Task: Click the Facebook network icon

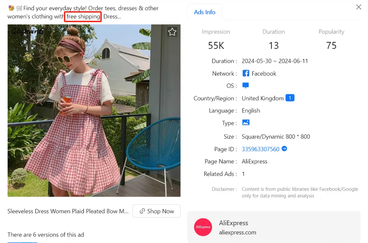Action: (246, 73)
